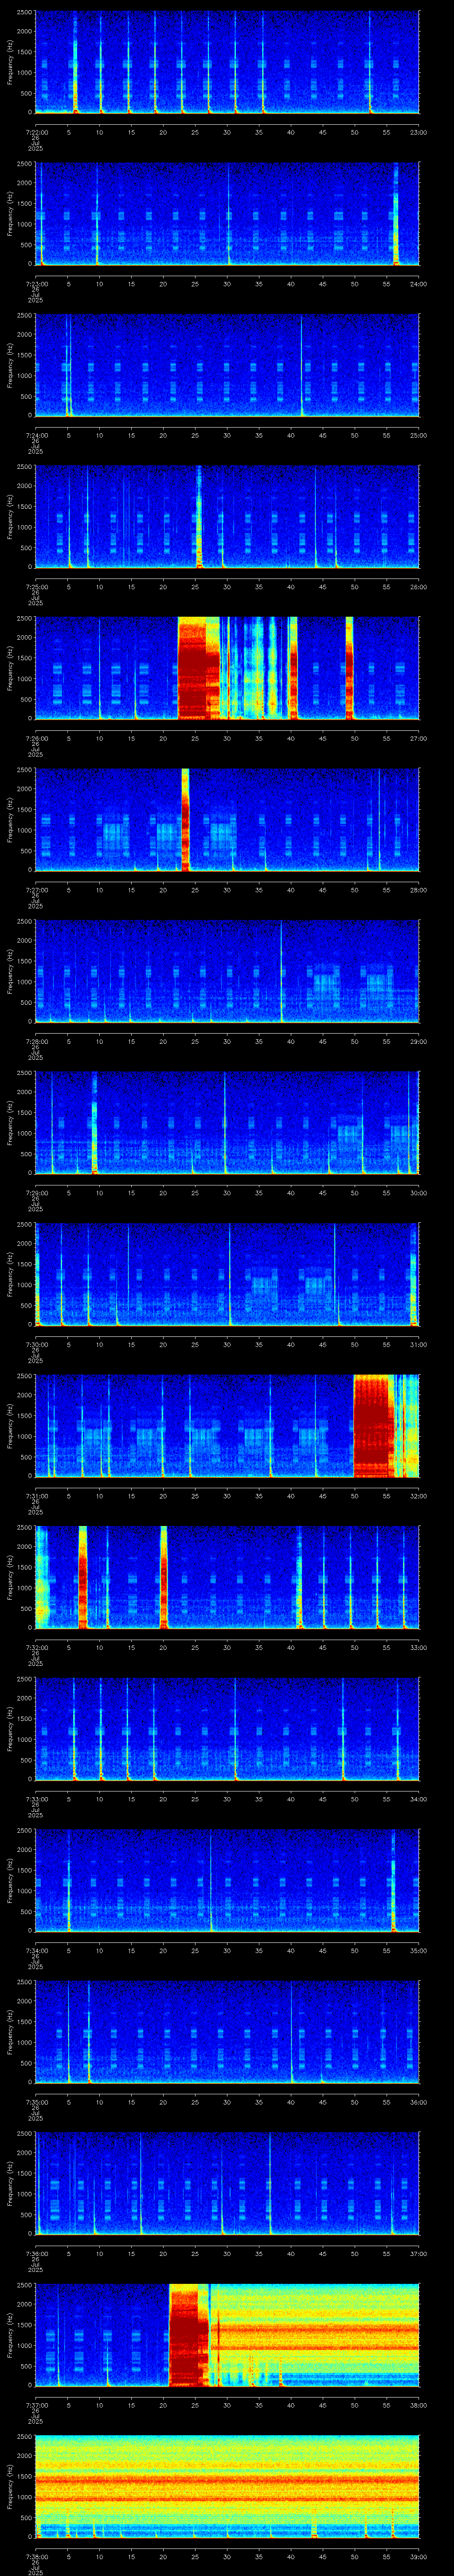
Task: Click the 27:00 end time label
Action: (x=418, y=738)
